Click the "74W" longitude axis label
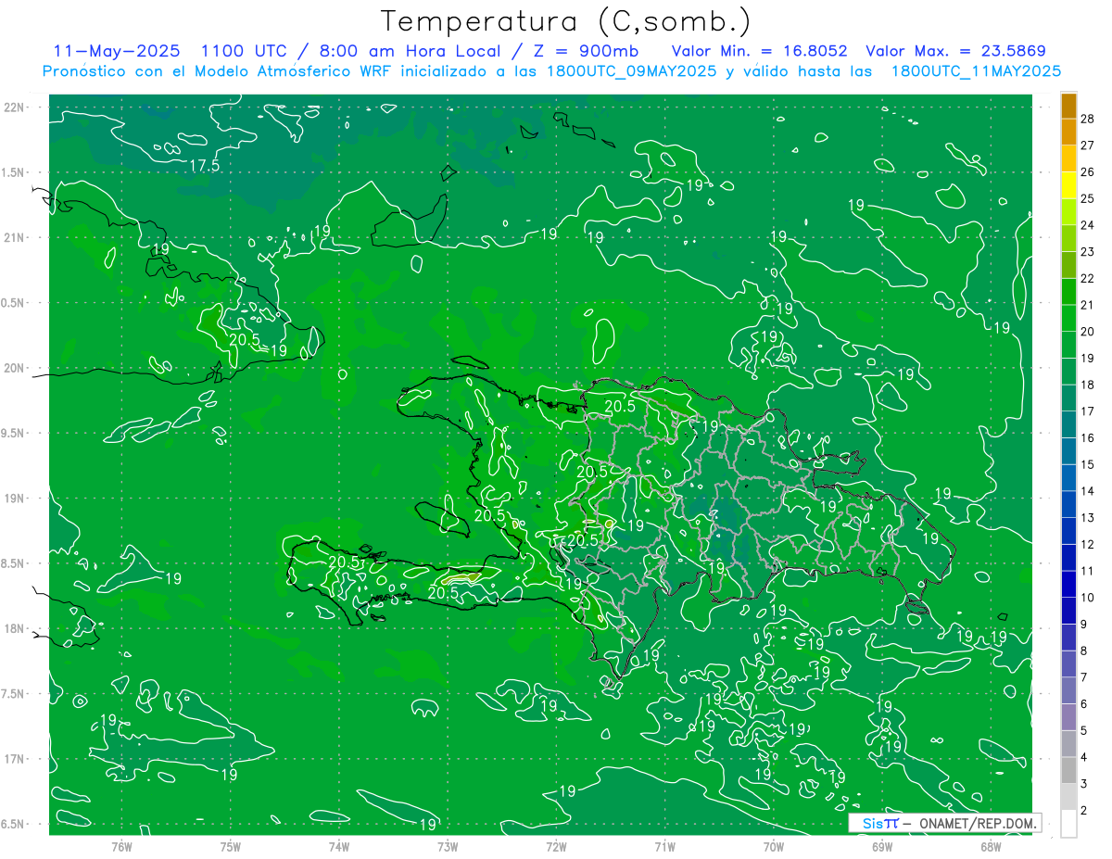The image size is (1112, 859). [x=338, y=846]
